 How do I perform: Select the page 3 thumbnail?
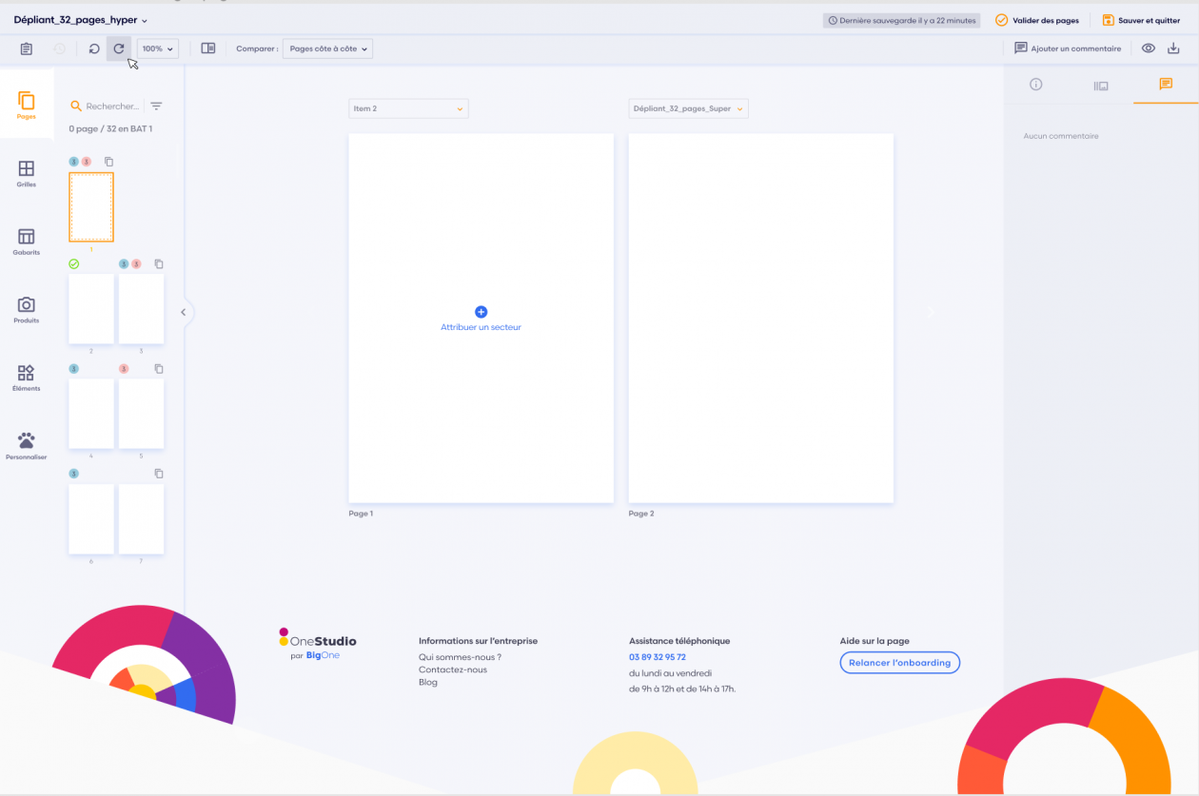click(141, 309)
